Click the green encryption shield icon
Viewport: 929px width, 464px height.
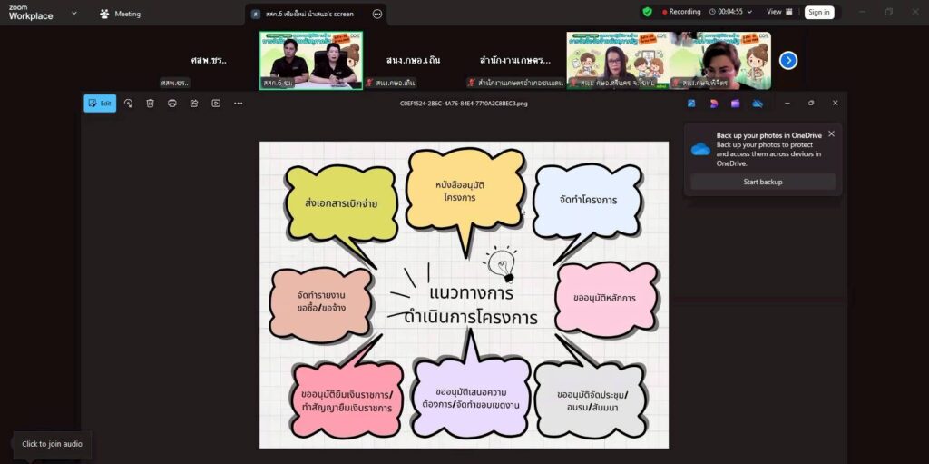647,12
